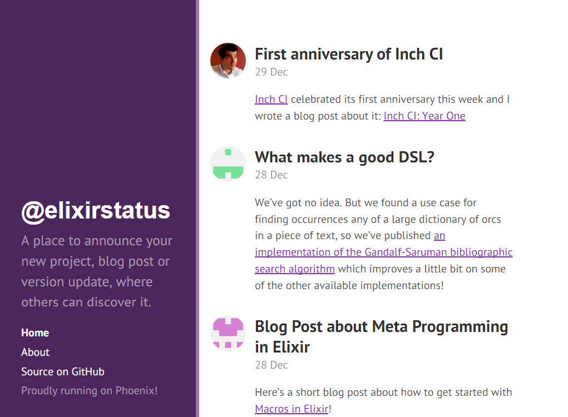Click the 28 Dec date under the DSL post
The height and width of the screenshot is (417, 568).
click(x=271, y=175)
